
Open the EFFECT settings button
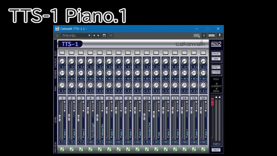point(216,67)
